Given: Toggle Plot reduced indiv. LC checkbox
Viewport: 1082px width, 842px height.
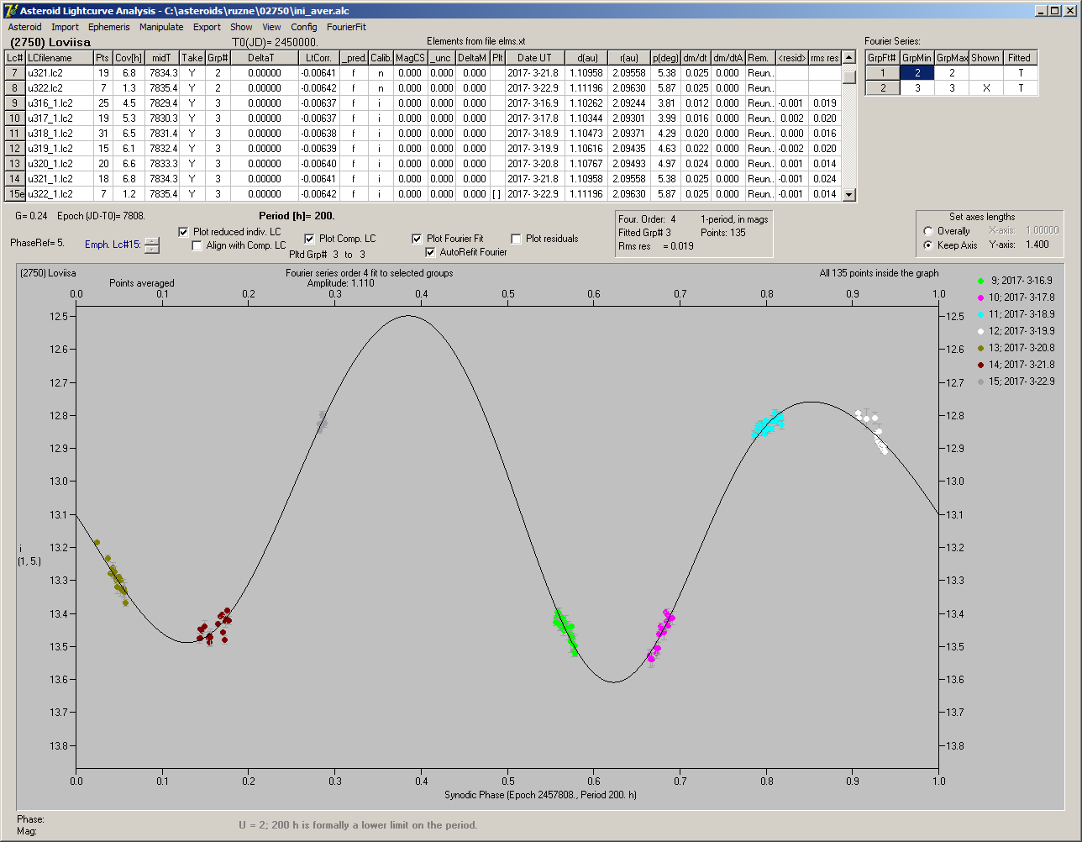Looking at the screenshot, I should (x=184, y=232).
